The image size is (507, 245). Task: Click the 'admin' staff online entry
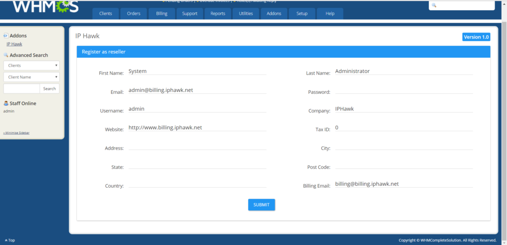[9, 111]
